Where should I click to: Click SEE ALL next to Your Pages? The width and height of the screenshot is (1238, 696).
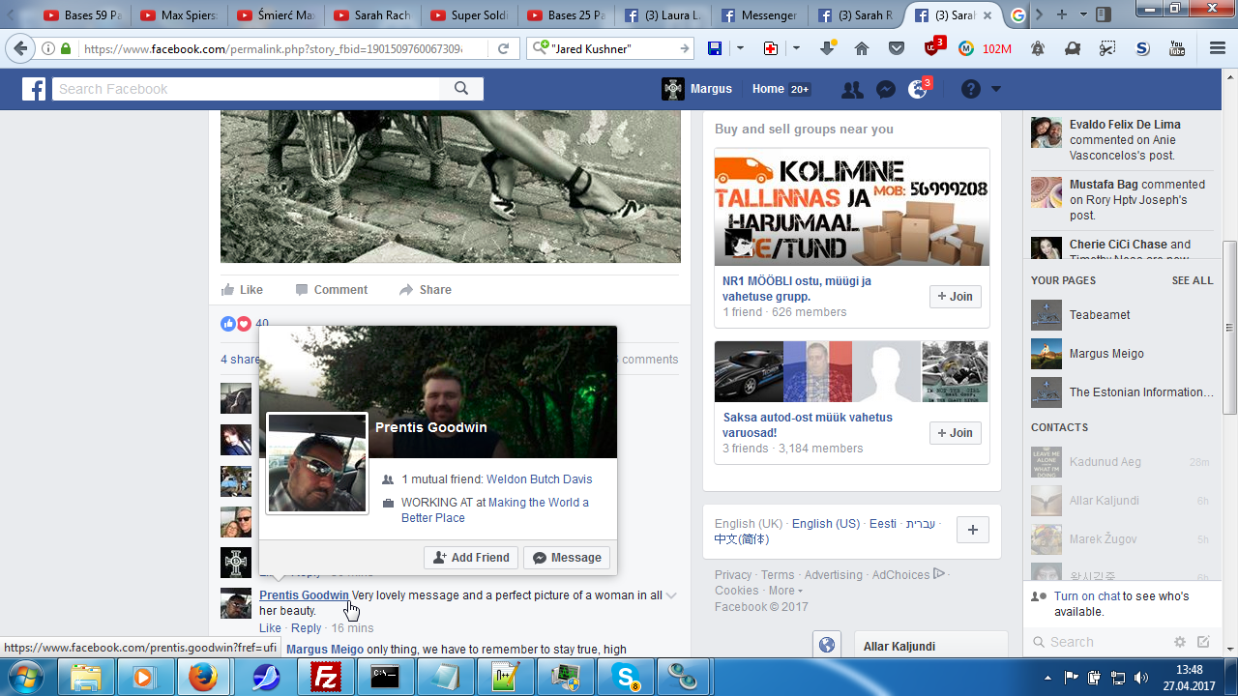coord(1193,280)
